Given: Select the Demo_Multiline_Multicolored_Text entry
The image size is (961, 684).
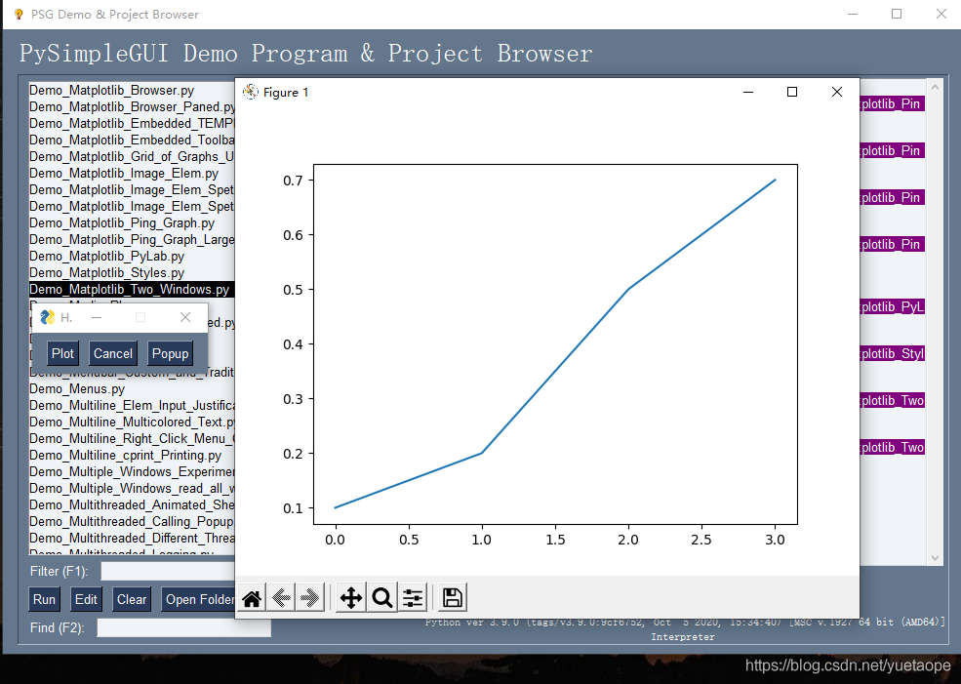Looking at the screenshot, I should pos(132,422).
